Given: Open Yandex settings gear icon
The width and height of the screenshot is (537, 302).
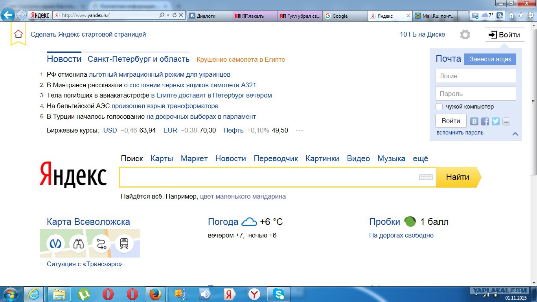Looking at the screenshot, I should pos(465,35).
